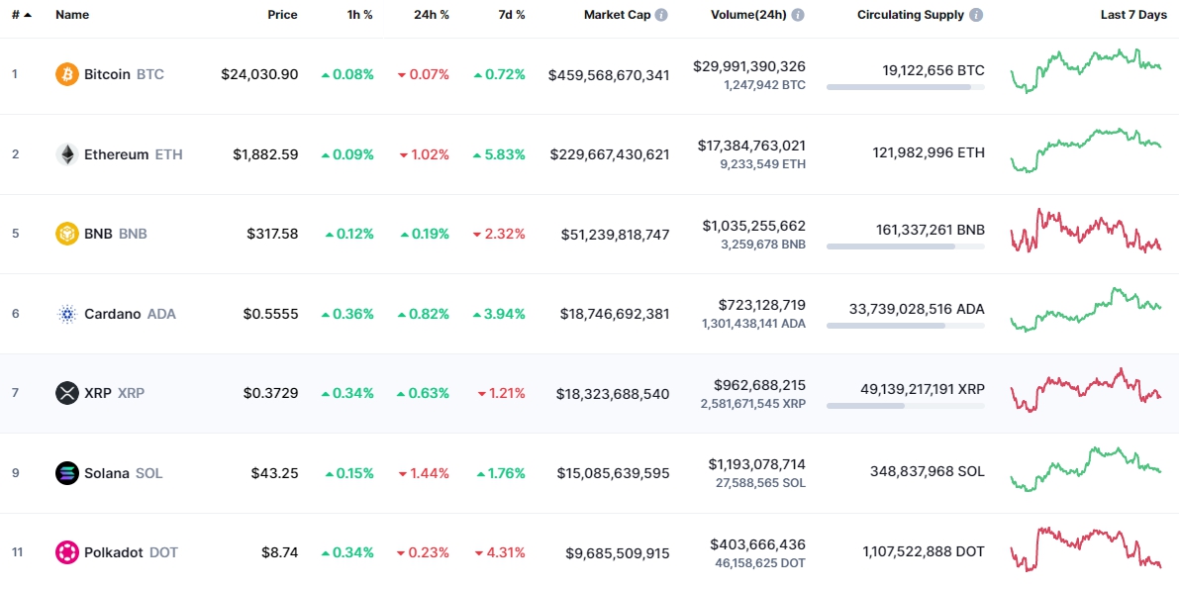Sort the table by Name column

click(x=72, y=15)
